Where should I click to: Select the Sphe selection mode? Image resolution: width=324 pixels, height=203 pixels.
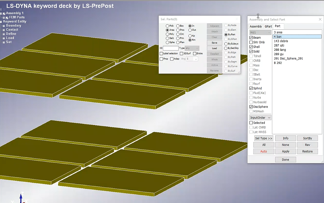pyautogui.click(x=167, y=42)
